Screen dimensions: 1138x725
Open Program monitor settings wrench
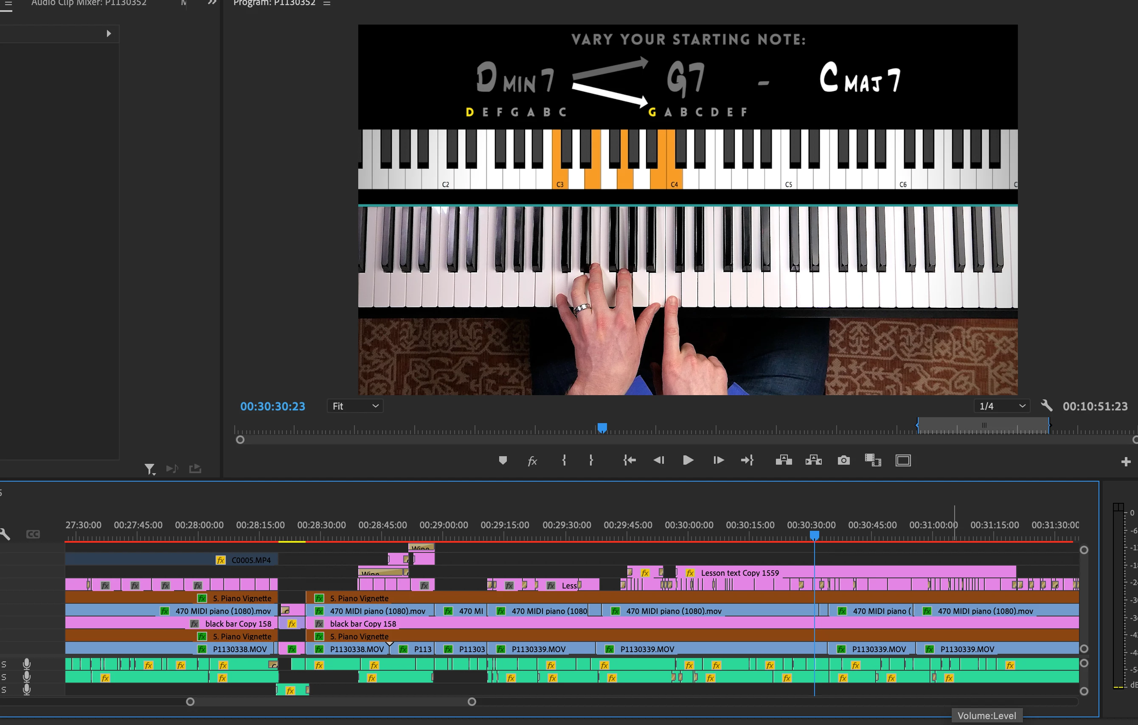1046,406
